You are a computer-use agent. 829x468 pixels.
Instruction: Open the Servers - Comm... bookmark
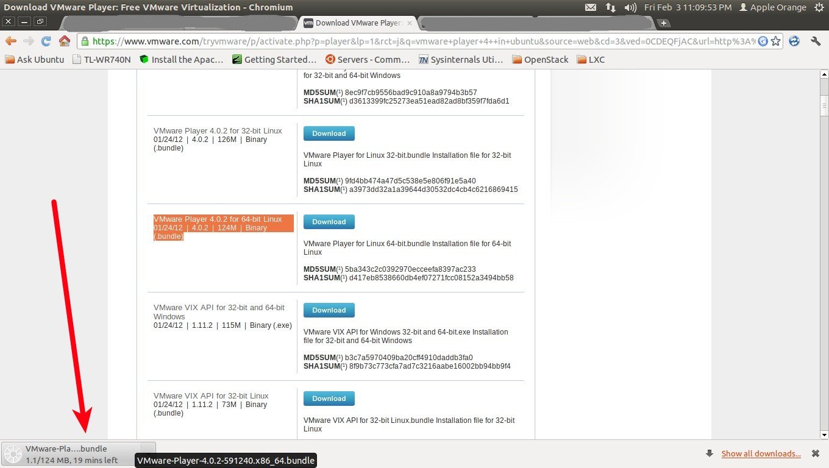368,59
